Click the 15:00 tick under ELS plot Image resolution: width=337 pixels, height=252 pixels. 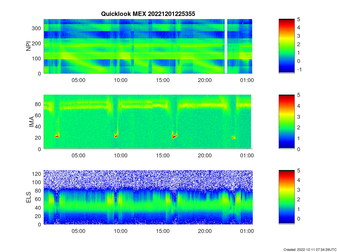[163, 231]
